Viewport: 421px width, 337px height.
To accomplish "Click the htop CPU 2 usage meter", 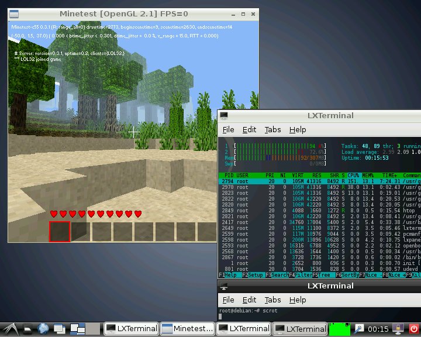I will coord(275,152).
